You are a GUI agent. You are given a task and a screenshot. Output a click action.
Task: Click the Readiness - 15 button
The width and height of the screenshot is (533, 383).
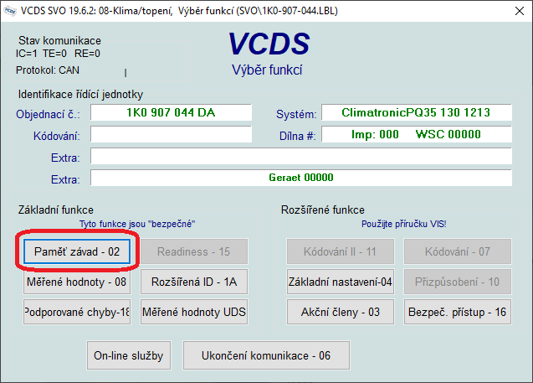click(194, 251)
